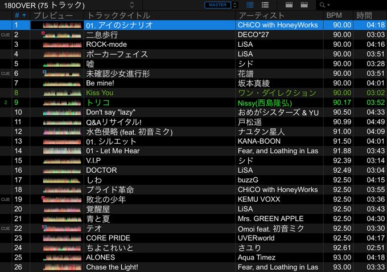Viewport: 387px width, 272px height.
Task: Click artist UVERworld
Action: [x=256, y=238]
